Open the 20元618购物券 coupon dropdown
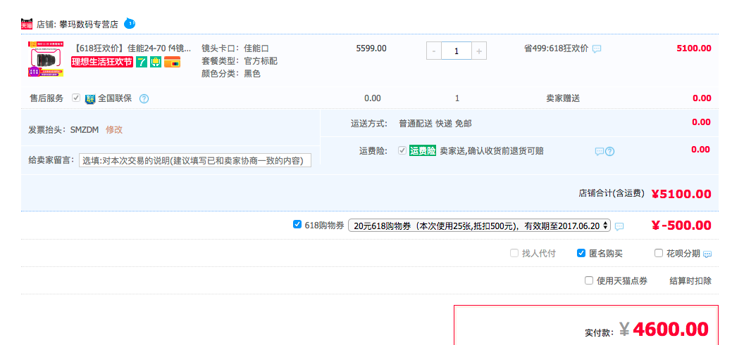Screen dimensions: 732x345 [x=480, y=226]
